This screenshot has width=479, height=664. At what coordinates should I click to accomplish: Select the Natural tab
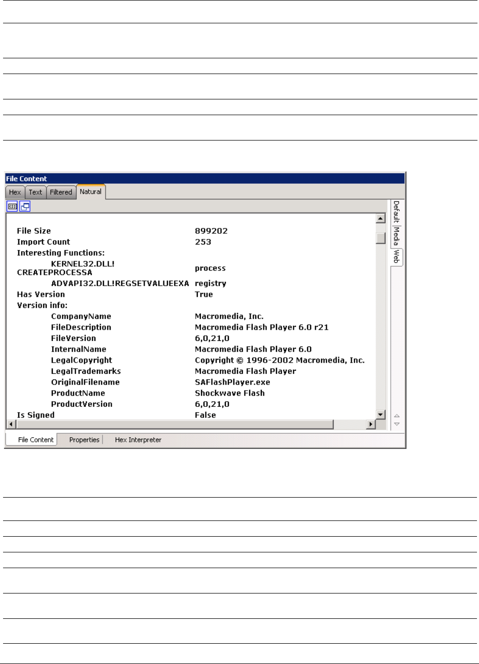coord(90,192)
